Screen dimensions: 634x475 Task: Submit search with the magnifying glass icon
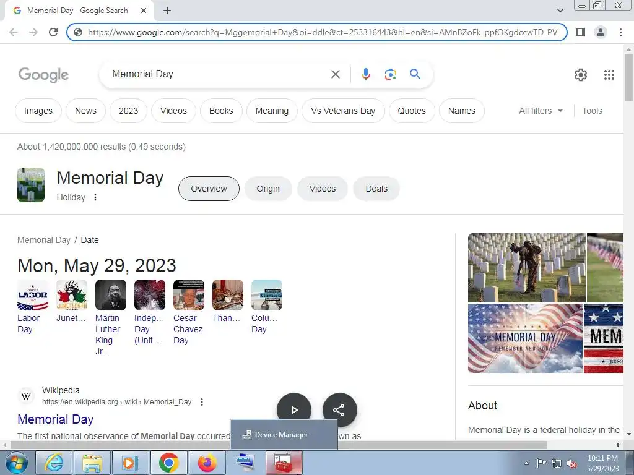[x=415, y=74]
